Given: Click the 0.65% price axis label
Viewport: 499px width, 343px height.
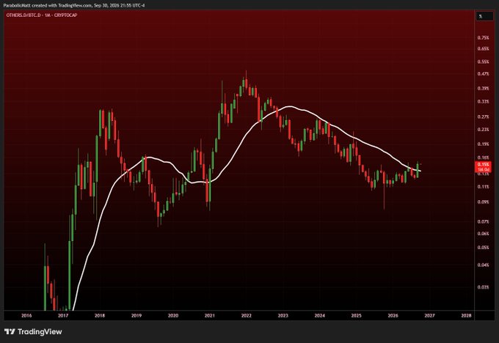Looking at the screenshot, I should point(483,48).
